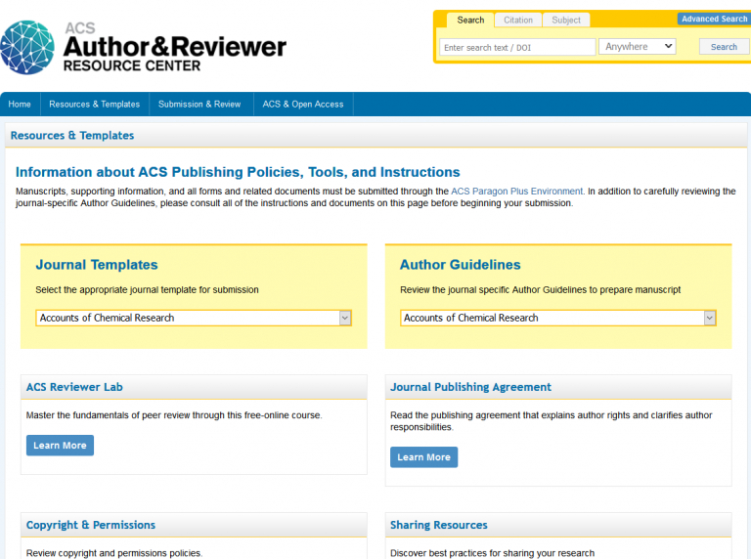This screenshot has height=559, width=751.
Task: Click Learn More under Journal Publishing Agreement
Action: pyautogui.click(x=423, y=457)
